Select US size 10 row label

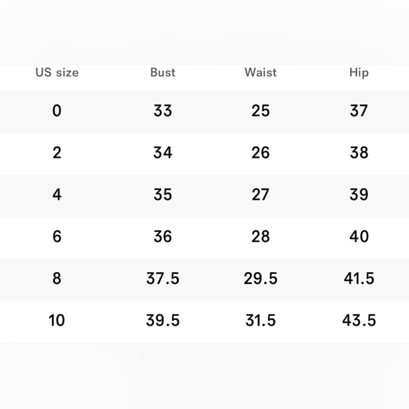(x=56, y=320)
